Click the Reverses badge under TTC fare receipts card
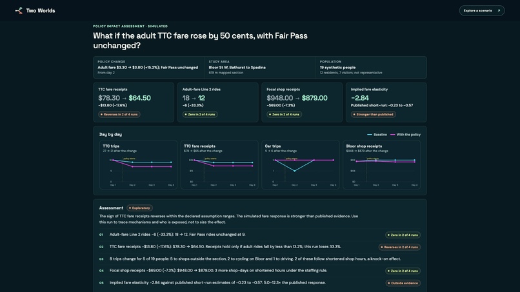Screen dimensions: 520x292 (x=119, y=114)
